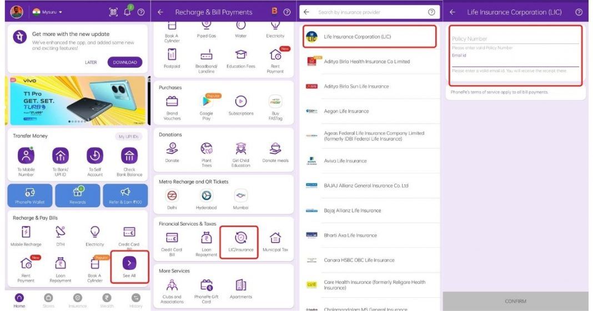Tap Municipal Tax icon
Viewport: 593px width, 311px height.
275,238
